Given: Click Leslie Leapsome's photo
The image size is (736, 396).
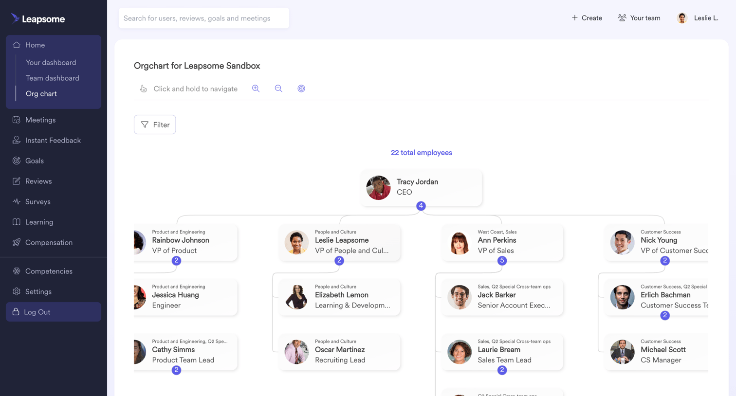Looking at the screenshot, I should pyautogui.click(x=296, y=242).
